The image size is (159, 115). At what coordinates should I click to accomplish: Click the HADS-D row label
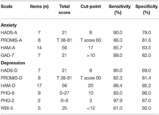(x=9, y=70)
